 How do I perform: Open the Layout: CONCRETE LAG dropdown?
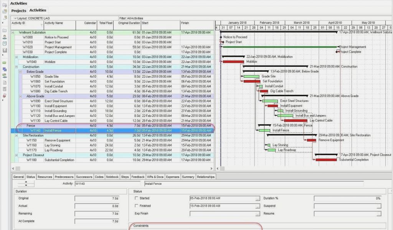[15, 18]
